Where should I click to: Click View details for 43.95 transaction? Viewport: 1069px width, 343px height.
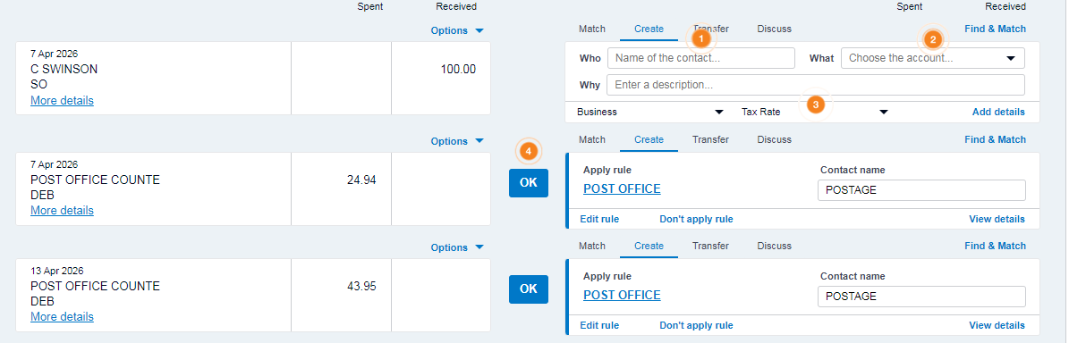click(x=997, y=325)
